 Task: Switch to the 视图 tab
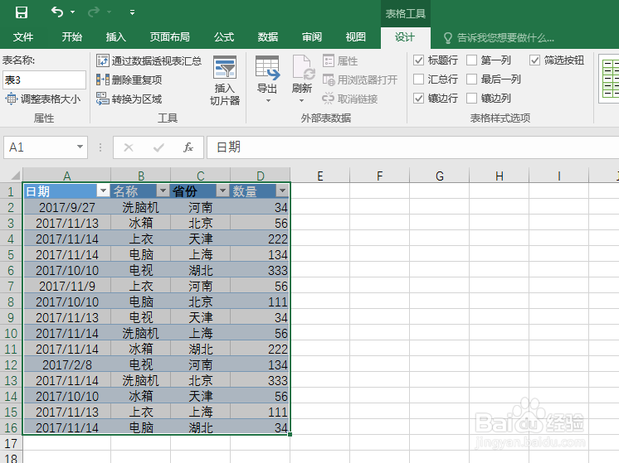(x=356, y=37)
